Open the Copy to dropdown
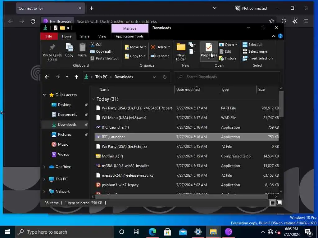Image resolution: width=318 pixels, height=238 pixels. 135,56
